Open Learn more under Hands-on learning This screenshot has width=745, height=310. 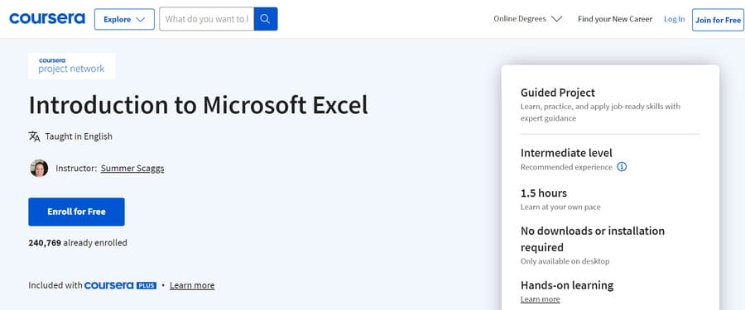coord(540,299)
